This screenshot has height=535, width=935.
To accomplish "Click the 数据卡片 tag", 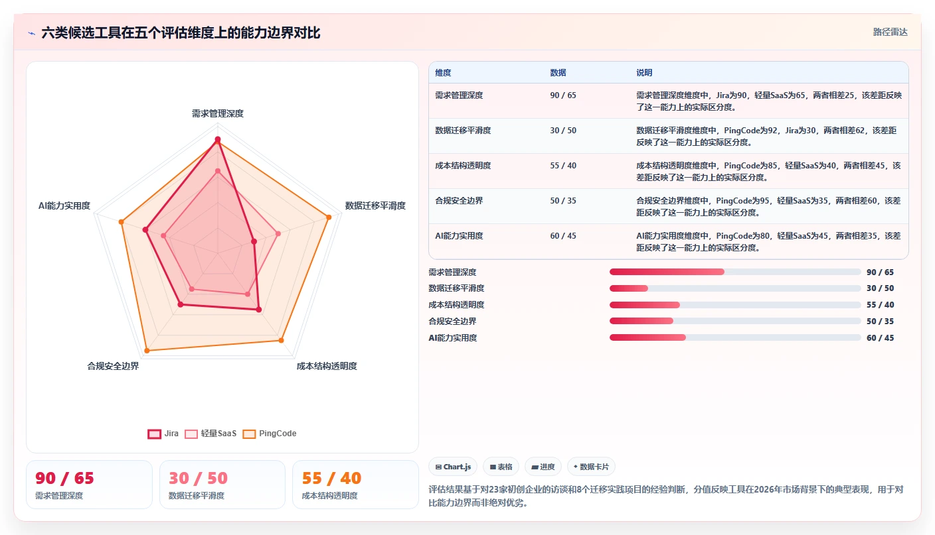I will [x=591, y=467].
